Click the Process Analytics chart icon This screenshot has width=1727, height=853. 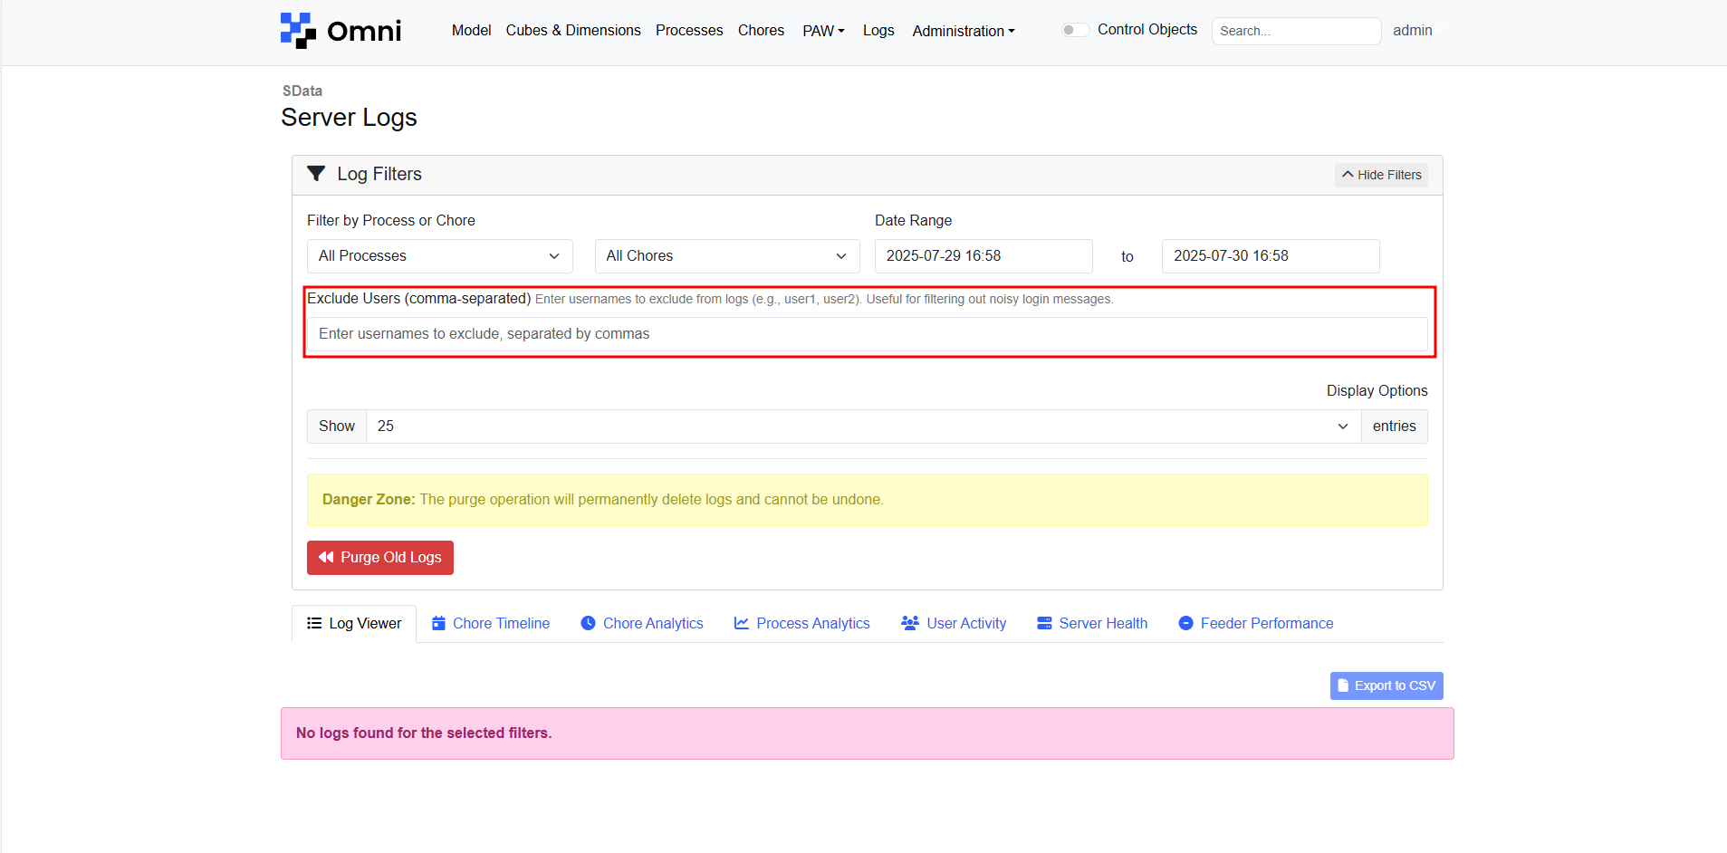pyautogui.click(x=742, y=623)
